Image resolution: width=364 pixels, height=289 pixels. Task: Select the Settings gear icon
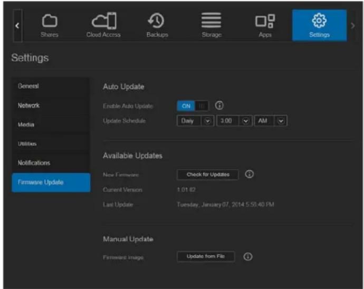pos(319,21)
